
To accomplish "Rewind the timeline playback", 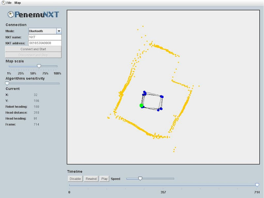I will [91, 179].
